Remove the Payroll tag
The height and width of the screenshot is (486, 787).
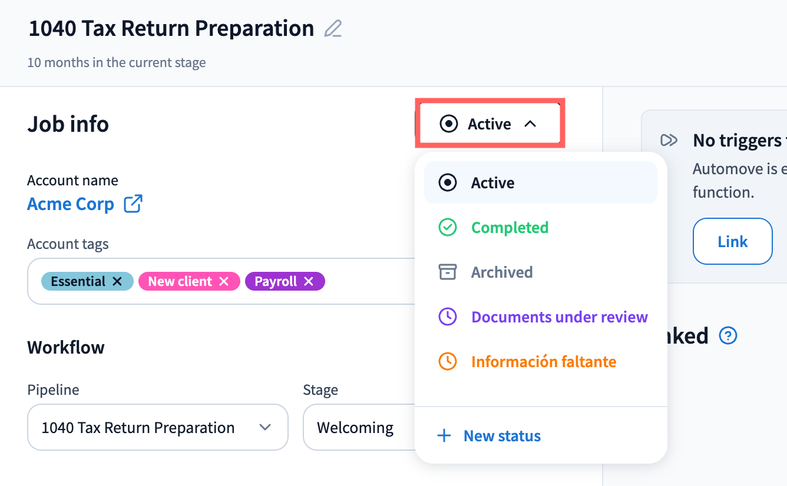[309, 281]
